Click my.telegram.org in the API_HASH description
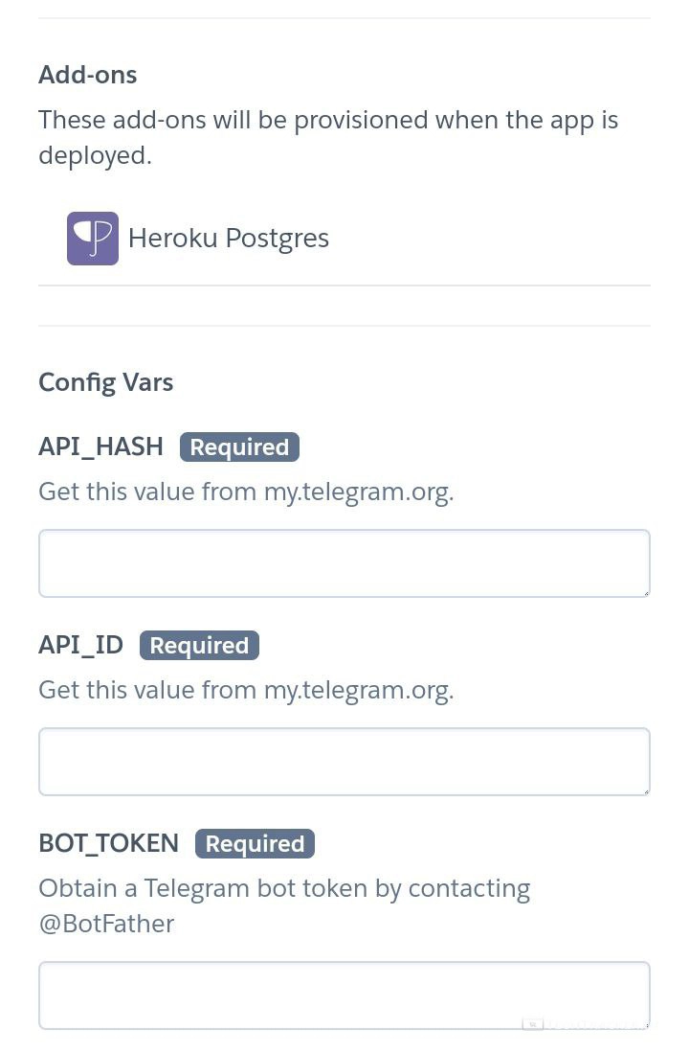Image resolution: width=689 pixels, height=1053 pixels. [x=356, y=492]
